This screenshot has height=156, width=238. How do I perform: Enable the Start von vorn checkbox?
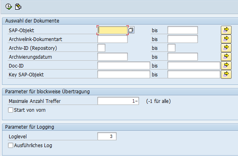10,110
